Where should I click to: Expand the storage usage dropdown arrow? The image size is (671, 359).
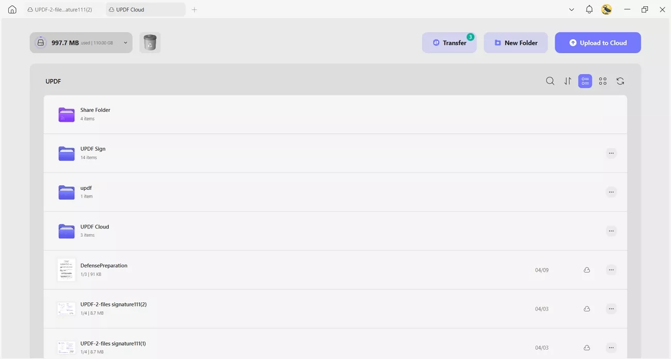pos(125,42)
